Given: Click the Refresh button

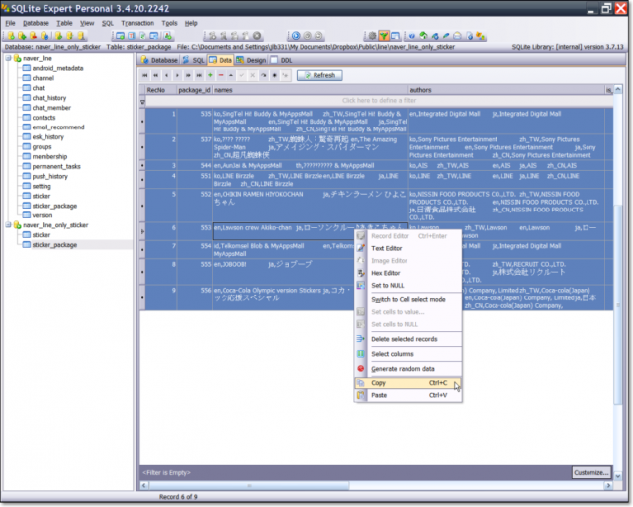Looking at the screenshot, I should click(319, 75).
